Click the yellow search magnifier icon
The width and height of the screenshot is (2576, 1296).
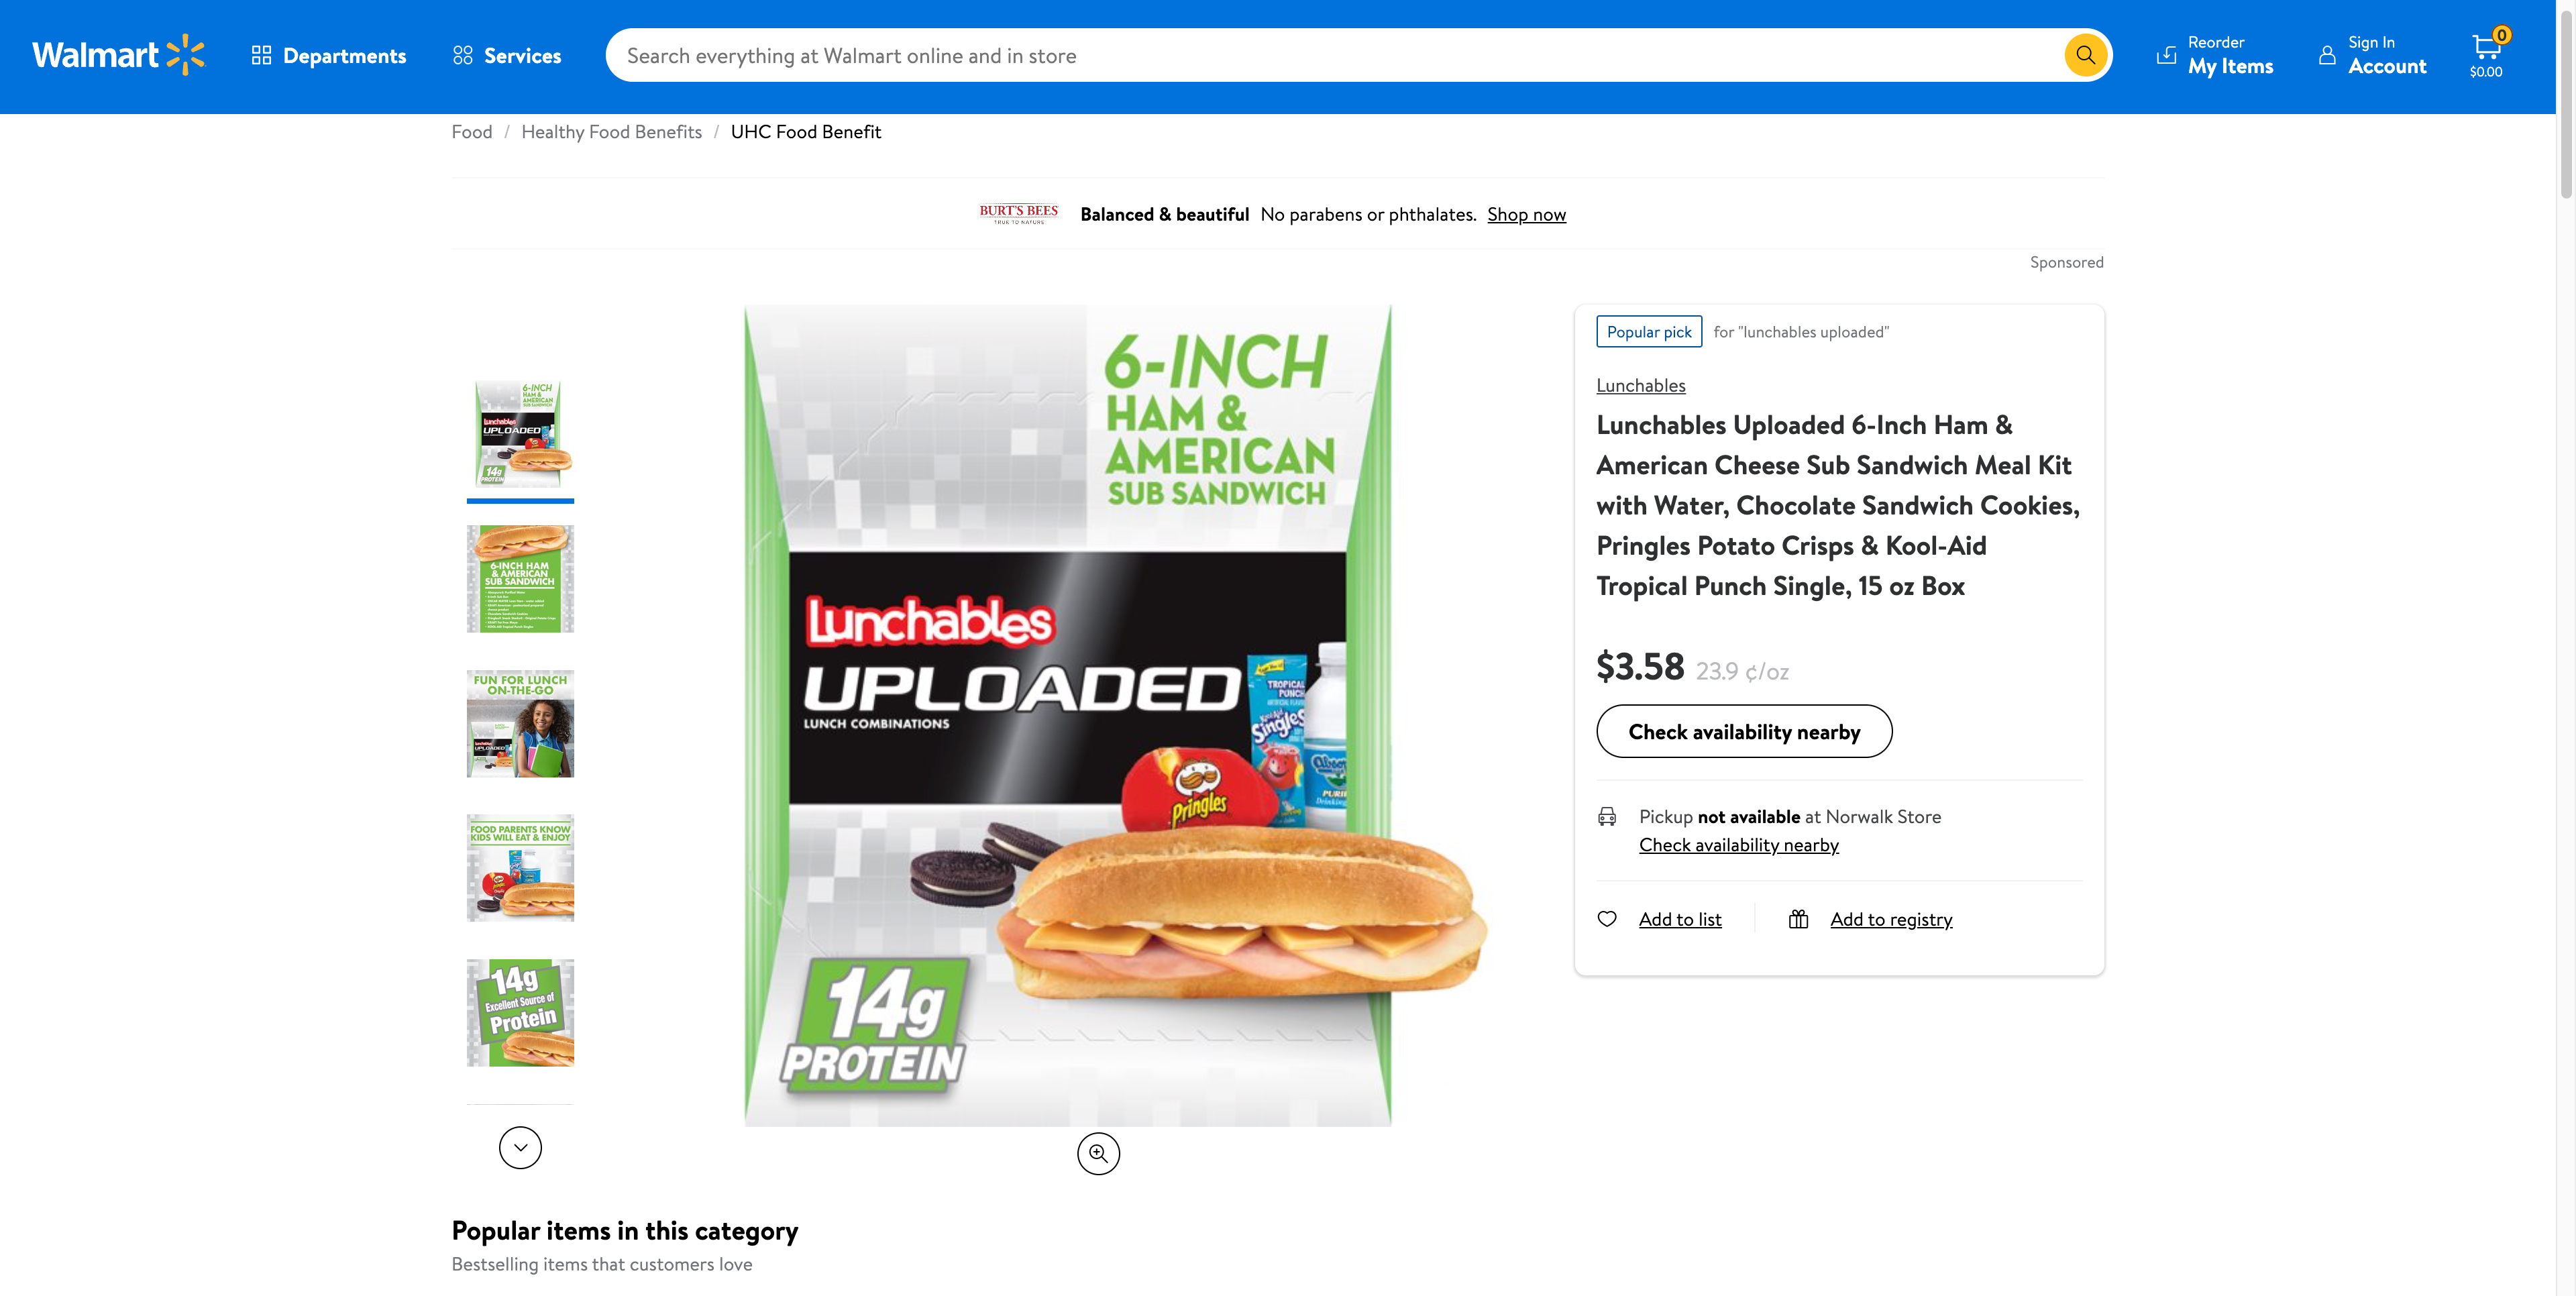pyautogui.click(x=2085, y=55)
